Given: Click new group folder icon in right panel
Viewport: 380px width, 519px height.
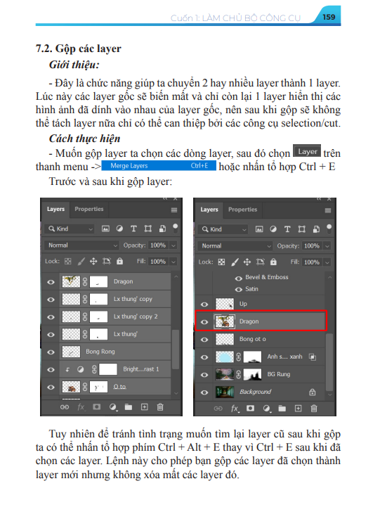Looking at the screenshot, I should point(282,409).
